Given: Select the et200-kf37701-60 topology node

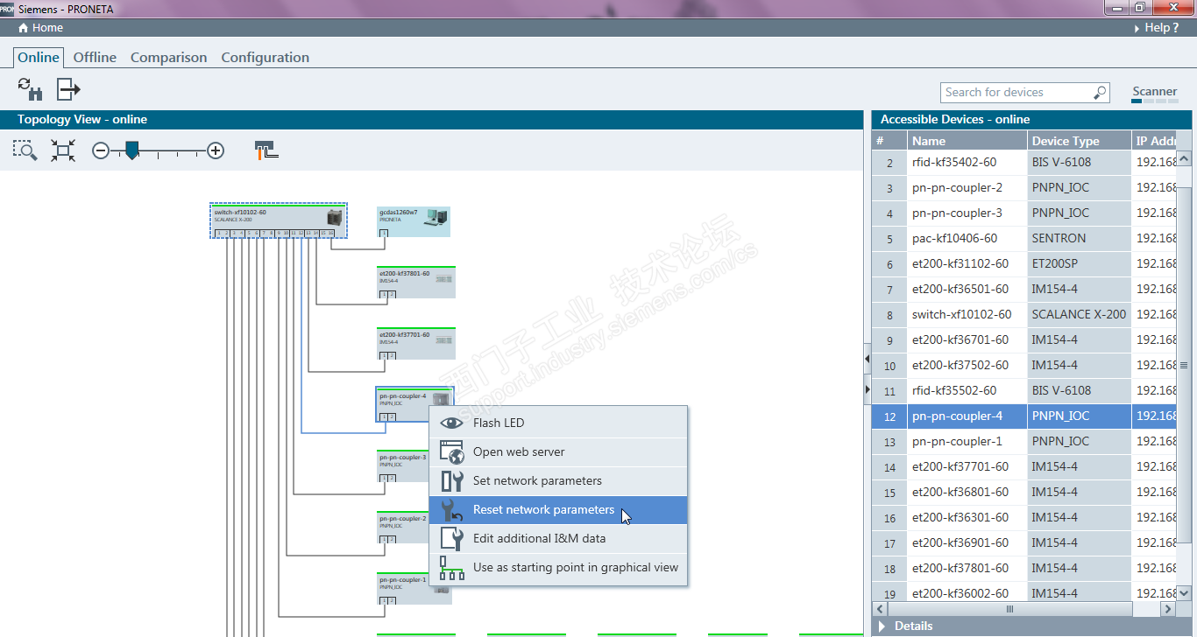Looking at the screenshot, I should pos(416,343).
